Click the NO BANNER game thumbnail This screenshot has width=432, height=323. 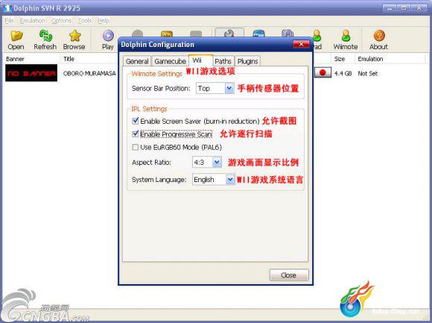[x=31, y=73]
